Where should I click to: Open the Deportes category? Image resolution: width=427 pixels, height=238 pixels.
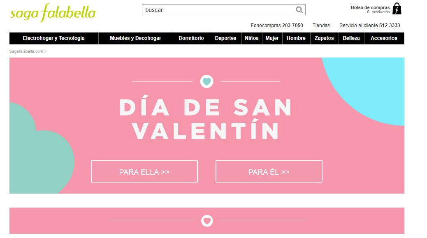(225, 38)
